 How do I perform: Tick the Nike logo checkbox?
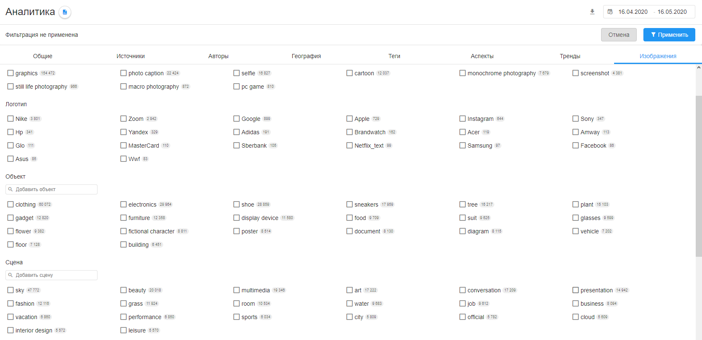coord(10,119)
